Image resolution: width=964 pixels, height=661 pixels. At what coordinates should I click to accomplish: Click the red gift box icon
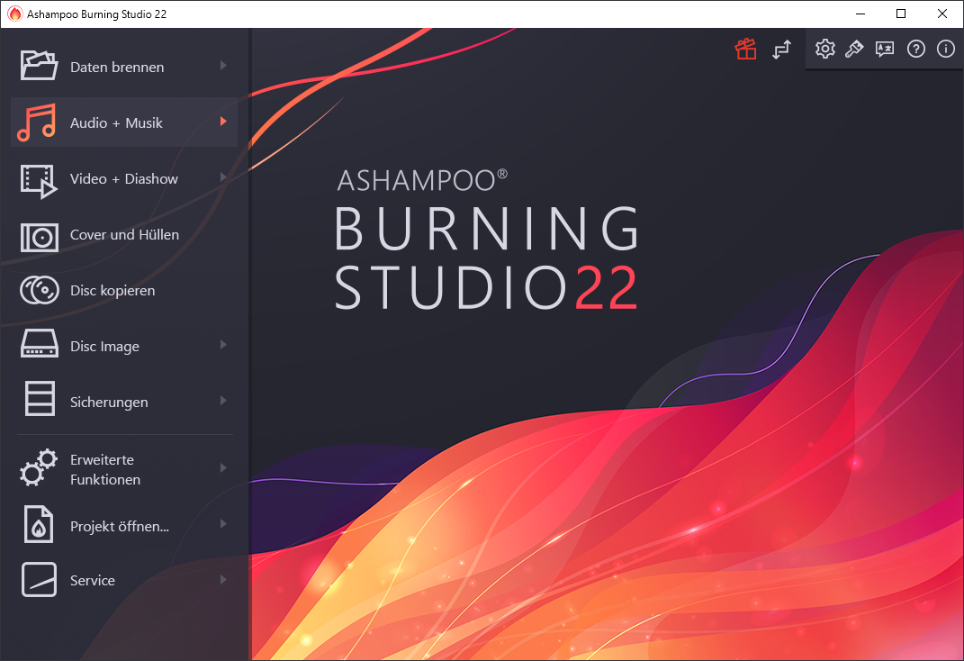tap(745, 50)
